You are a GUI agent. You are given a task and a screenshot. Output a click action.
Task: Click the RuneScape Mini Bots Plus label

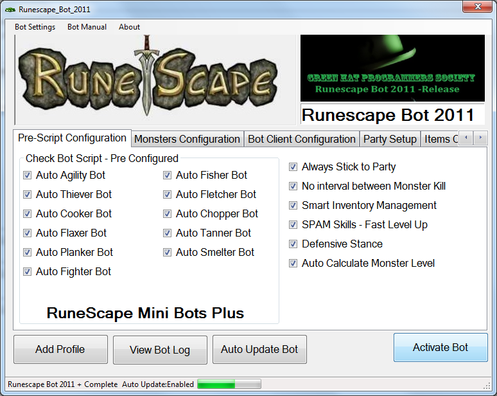(145, 313)
